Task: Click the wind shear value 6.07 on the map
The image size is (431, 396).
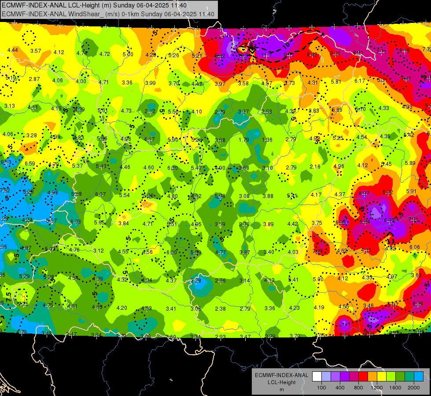Action: [x=100, y=194]
